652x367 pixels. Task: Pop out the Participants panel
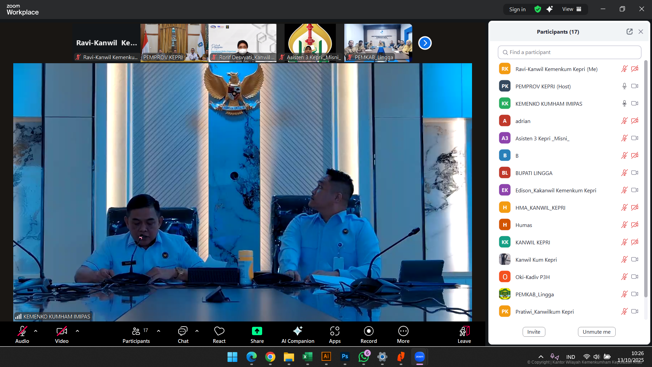630,32
